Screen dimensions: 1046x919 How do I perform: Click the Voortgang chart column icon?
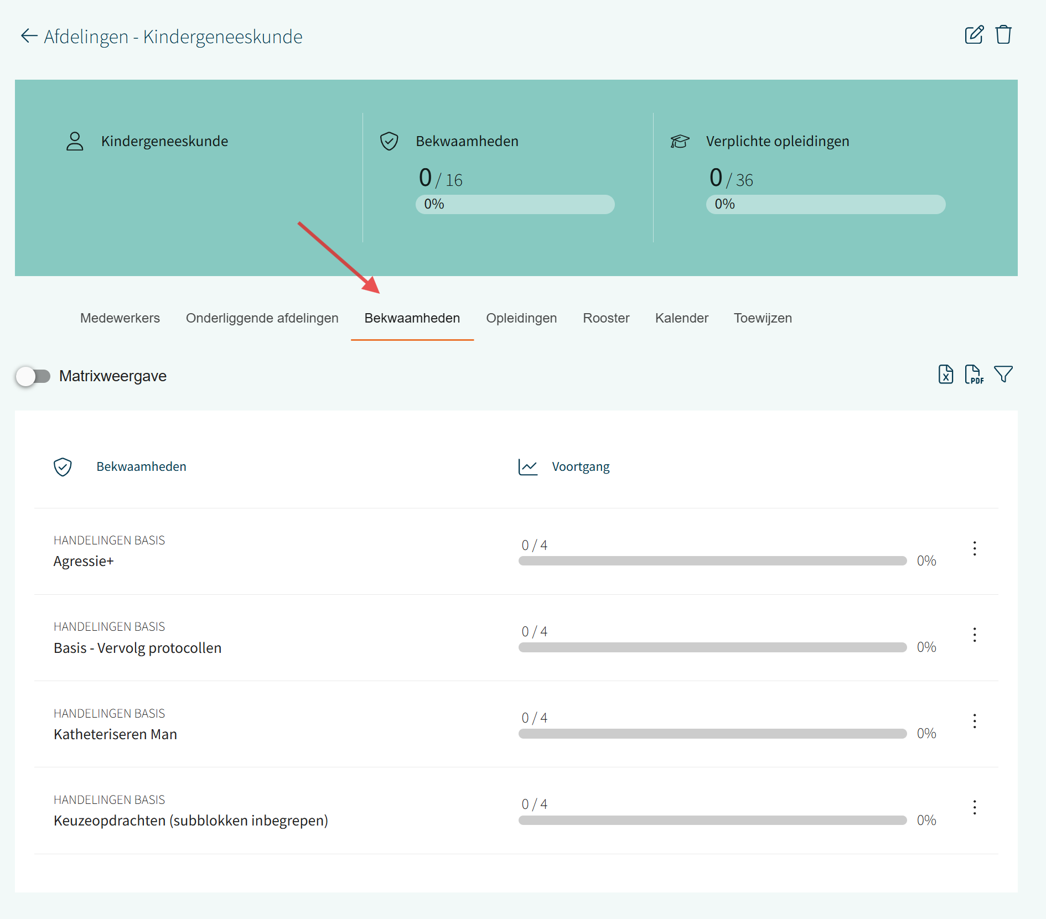tap(527, 467)
